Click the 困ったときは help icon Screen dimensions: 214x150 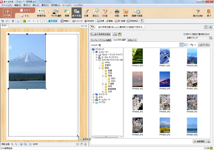point(197,13)
